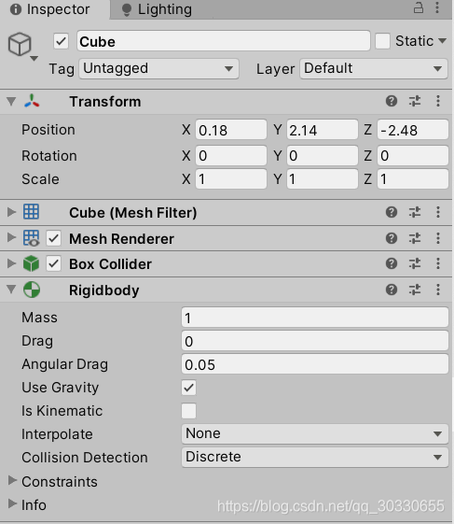Screen dimensions: 454x524
Task: Click the Inspector lock icon
Action: coord(419,7)
